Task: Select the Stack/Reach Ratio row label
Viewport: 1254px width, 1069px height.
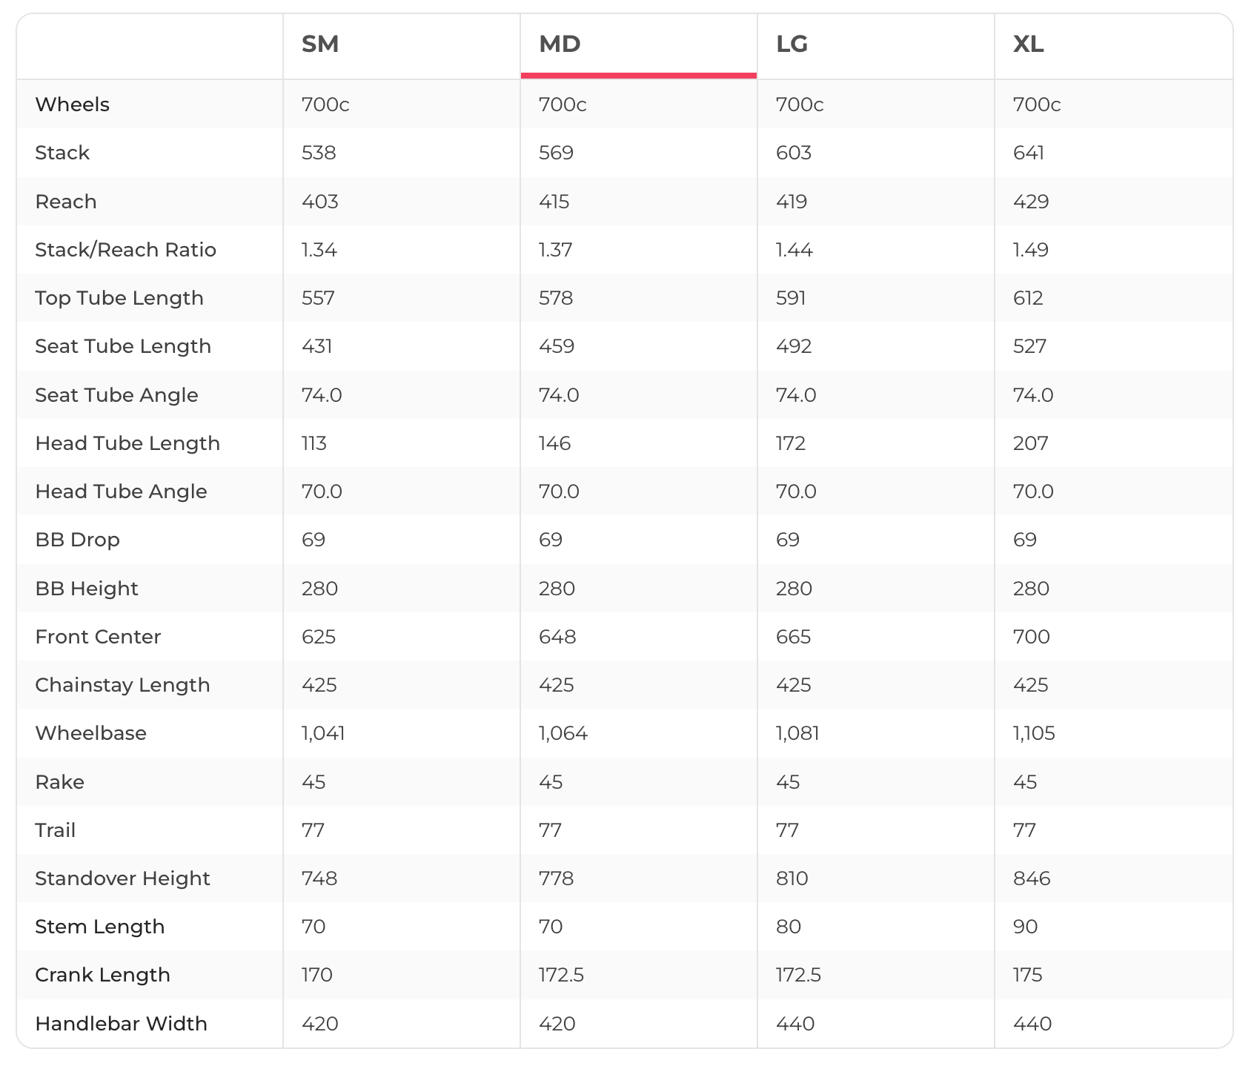Action: [125, 250]
